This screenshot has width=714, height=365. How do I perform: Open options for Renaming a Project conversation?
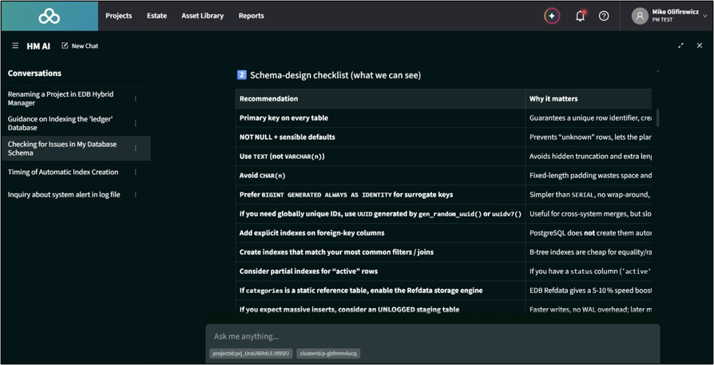(135, 98)
